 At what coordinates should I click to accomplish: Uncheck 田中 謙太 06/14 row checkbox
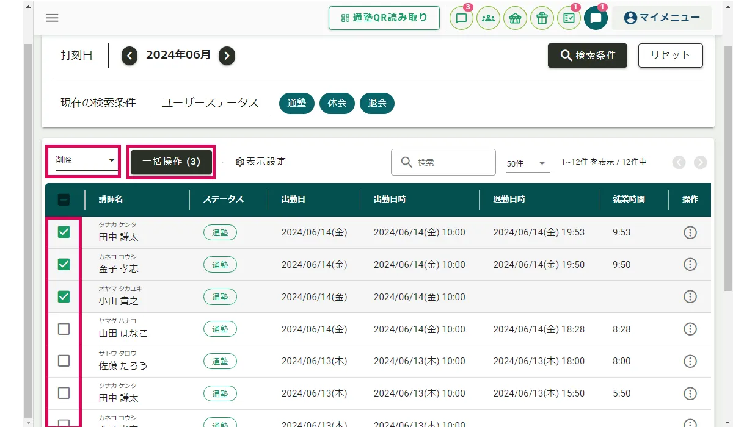point(64,232)
